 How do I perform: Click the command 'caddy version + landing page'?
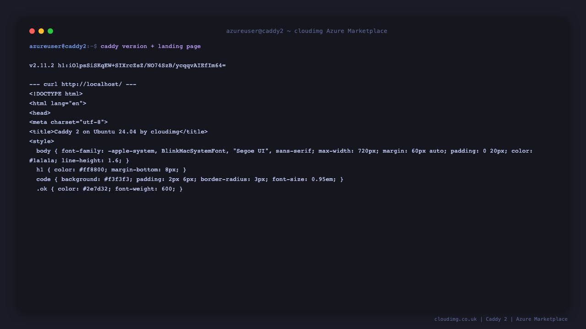click(151, 47)
